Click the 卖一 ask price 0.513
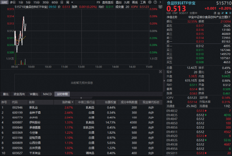 point(200,42)
